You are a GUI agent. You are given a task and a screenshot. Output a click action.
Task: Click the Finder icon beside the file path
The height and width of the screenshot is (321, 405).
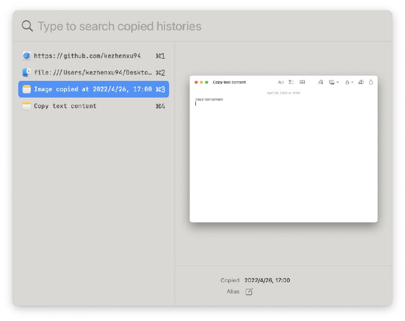pyautogui.click(x=27, y=73)
